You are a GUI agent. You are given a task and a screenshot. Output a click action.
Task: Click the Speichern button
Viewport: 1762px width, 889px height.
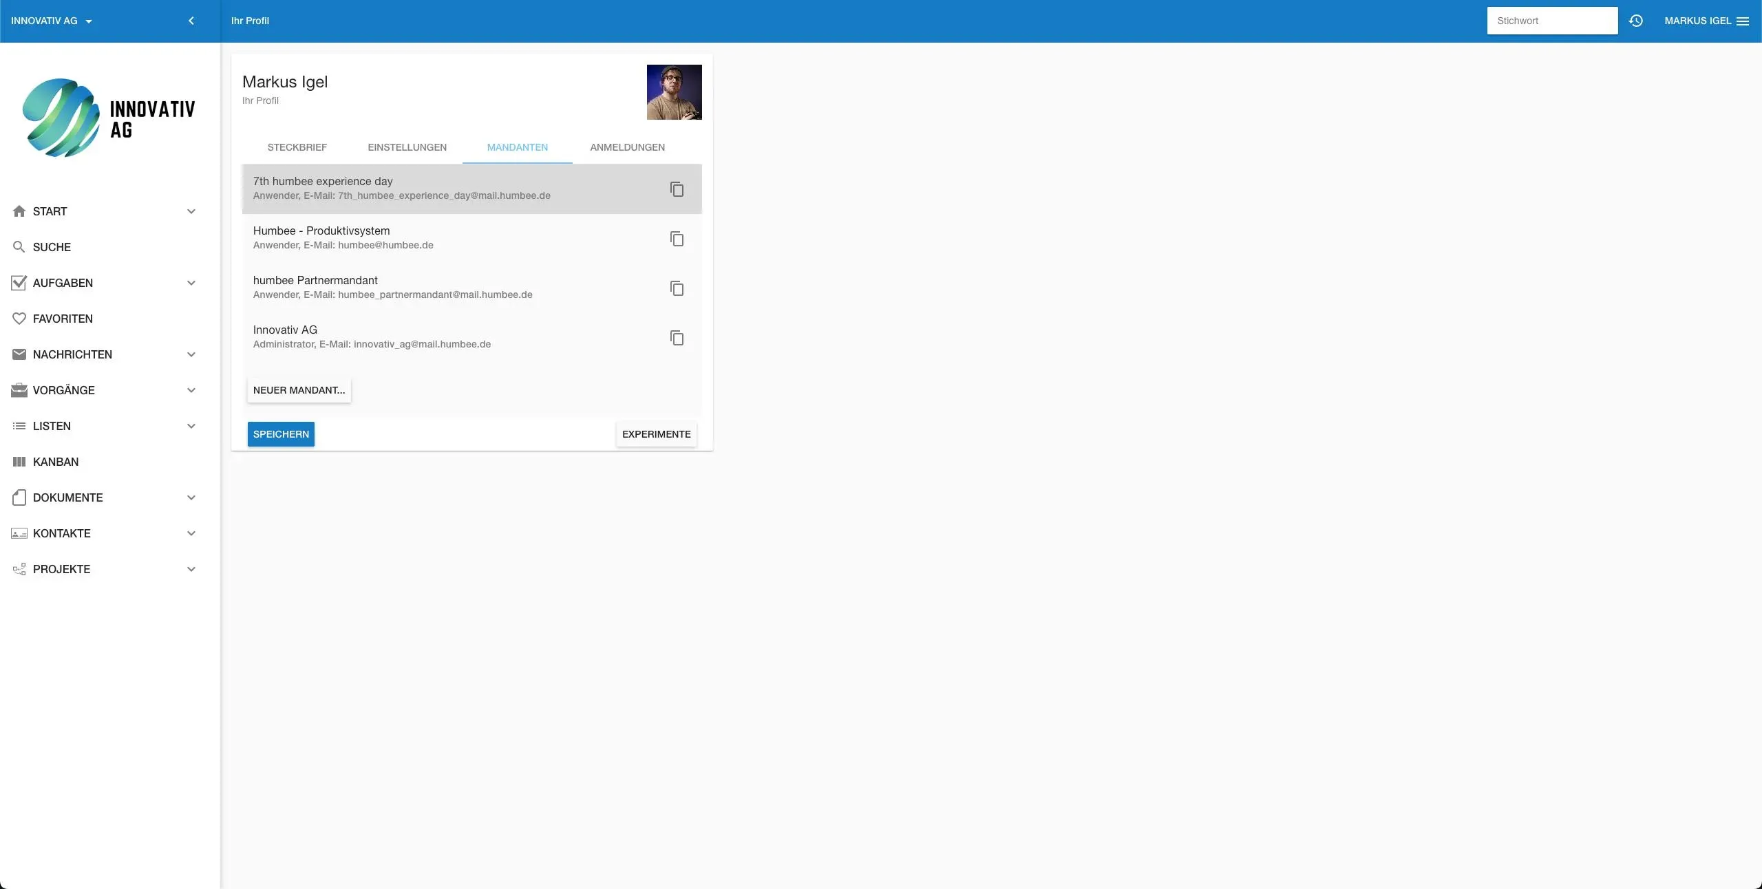281,434
